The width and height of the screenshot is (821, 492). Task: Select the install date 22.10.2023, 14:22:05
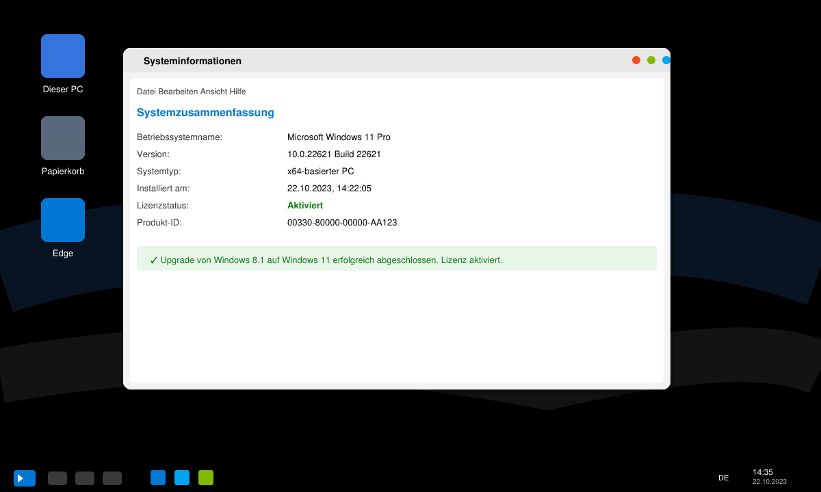coord(329,189)
